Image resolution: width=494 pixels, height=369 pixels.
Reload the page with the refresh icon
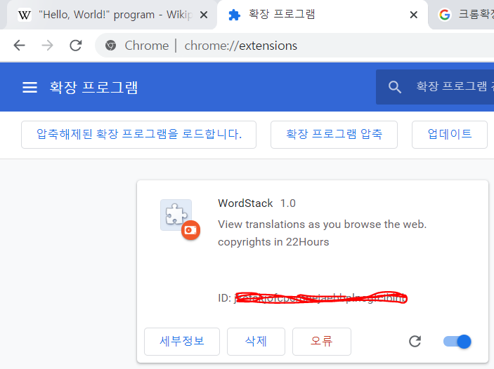point(76,46)
